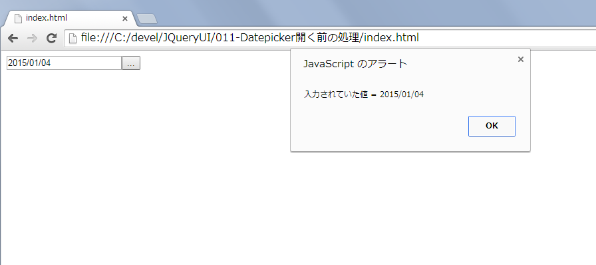The image size is (596, 265).
Task: Confirm the alert with OK
Action: pos(492,126)
